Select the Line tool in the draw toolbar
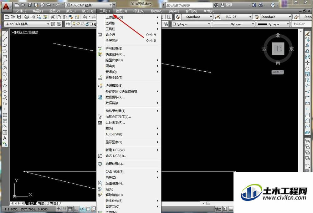This screenshot has height=213, width=313. 5,33
